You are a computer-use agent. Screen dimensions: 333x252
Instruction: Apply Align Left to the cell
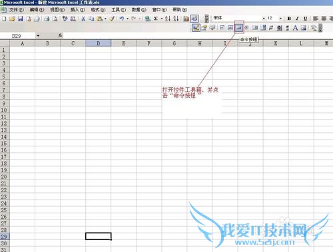click(x=316, y=19)
